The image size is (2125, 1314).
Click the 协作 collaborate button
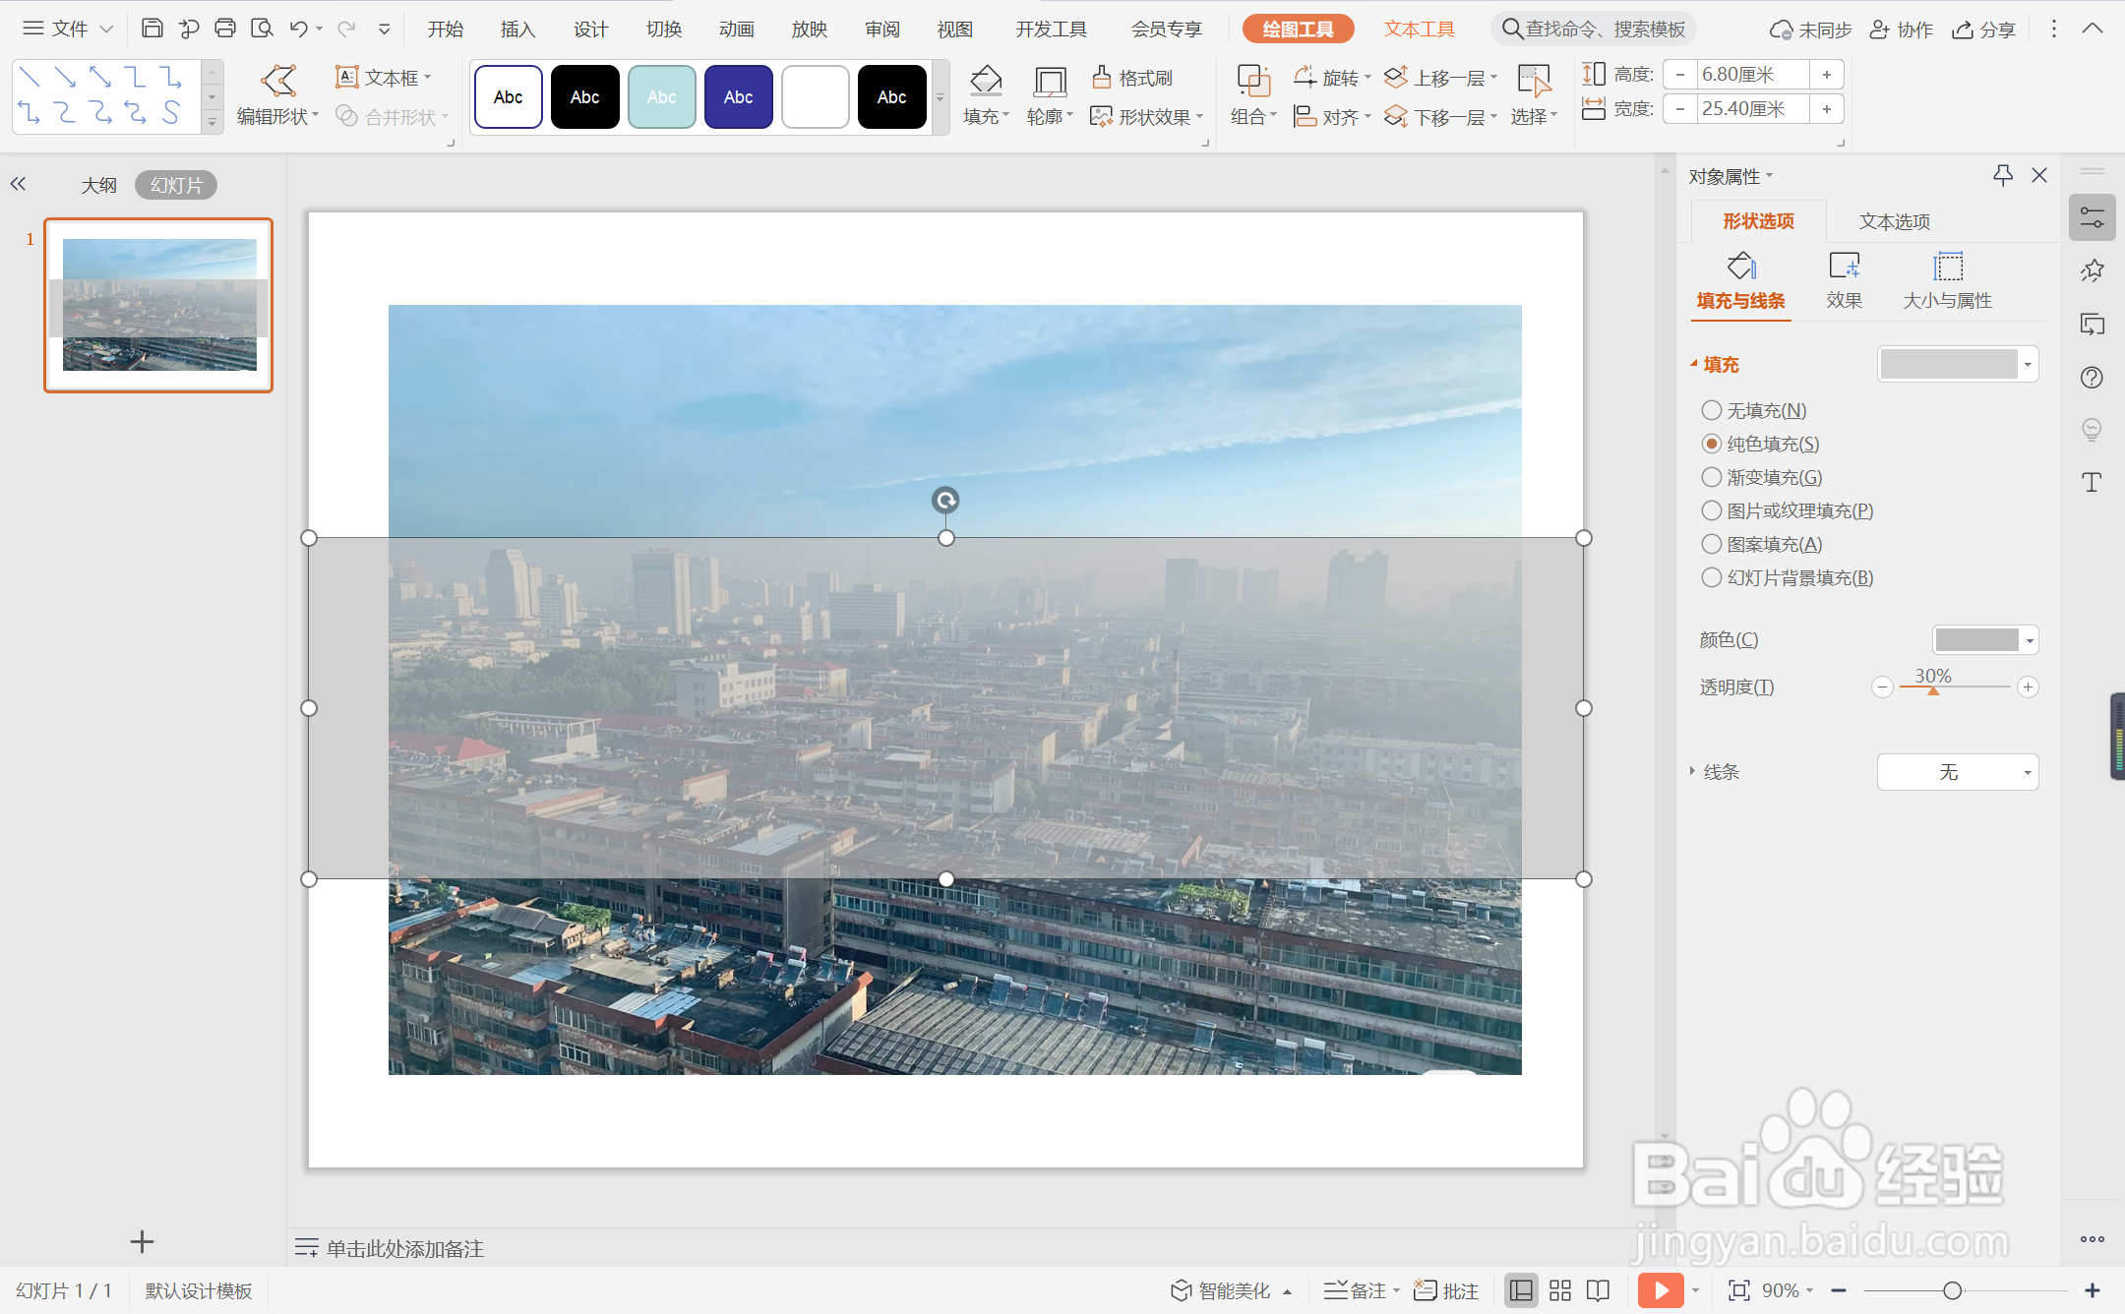[1902, 30]
